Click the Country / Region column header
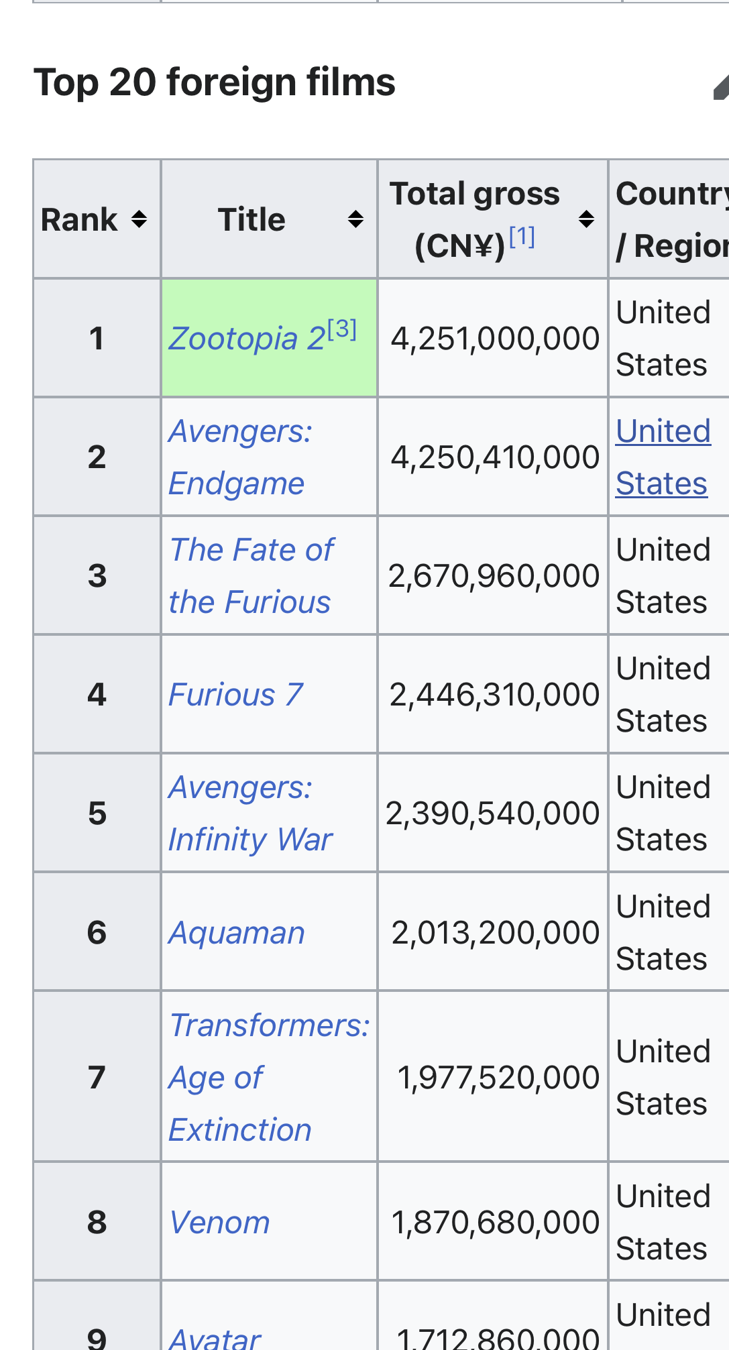The width and height of the screenshot is (729, 1350). pos(671,219)
